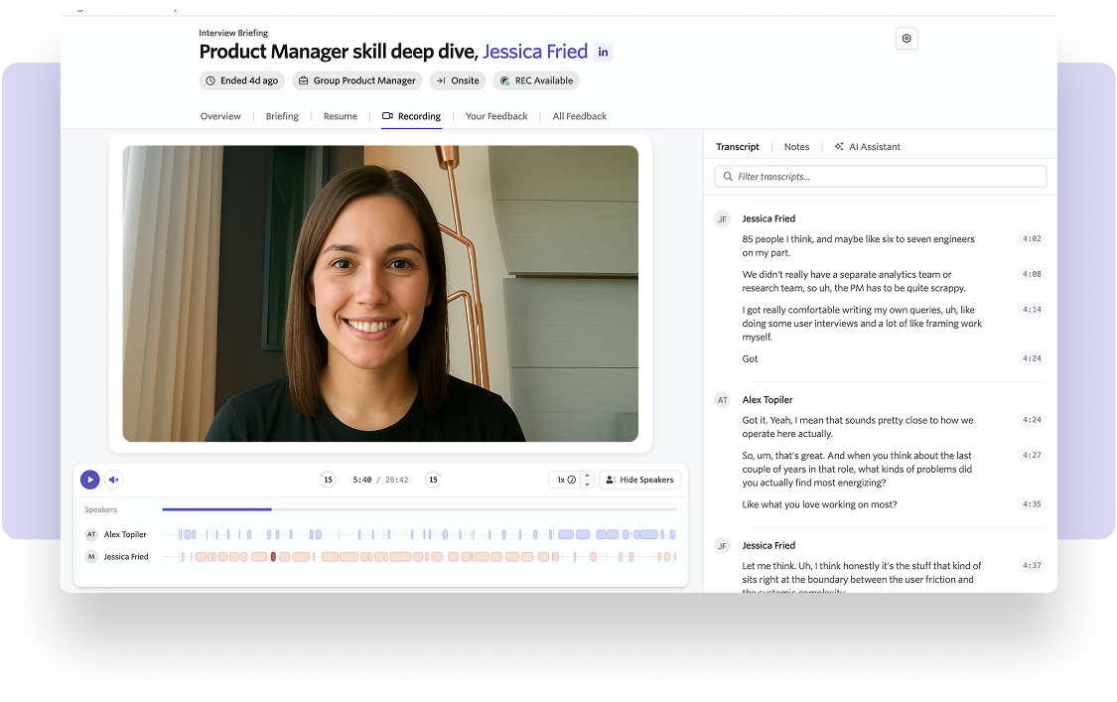This screenshot has height=702, width=1117.
Task: Click the playback speed stepper arrows
Action: coord(587,480)
